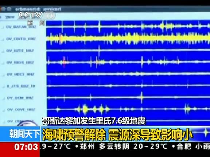Select the OV_BATAN_HHZ channel label
210x157 pixels.
coord(21,27)
